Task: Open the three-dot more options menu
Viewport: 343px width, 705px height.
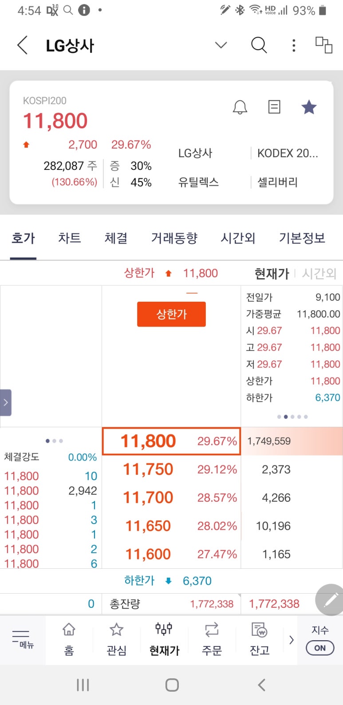Action: click(294, 45)
